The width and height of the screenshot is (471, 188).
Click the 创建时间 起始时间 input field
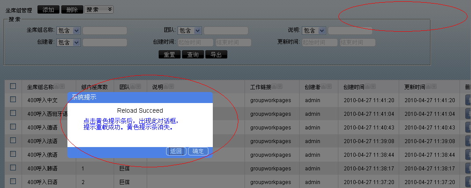pyautogui.click(x=196, y=43)
